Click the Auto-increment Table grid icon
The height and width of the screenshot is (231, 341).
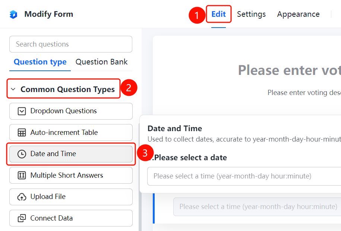click(x=22, y=133)
